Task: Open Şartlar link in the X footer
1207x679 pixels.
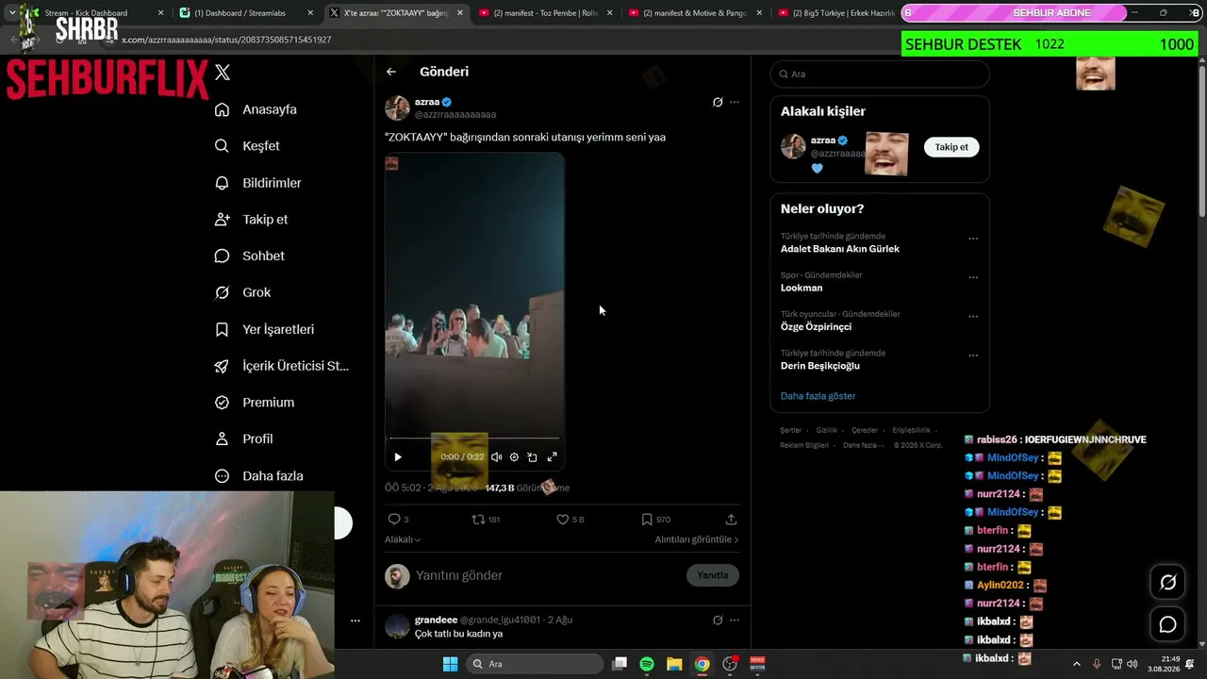Action: pos(790,430)
